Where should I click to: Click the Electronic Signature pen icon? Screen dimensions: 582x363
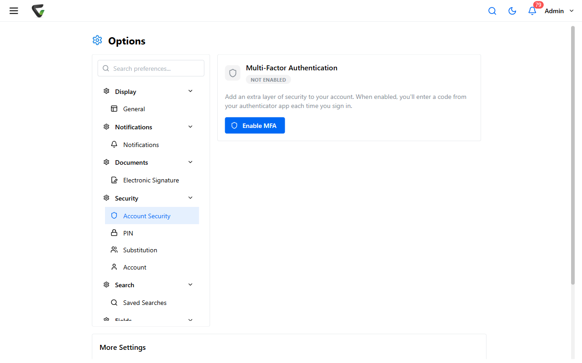pos(114,180)
